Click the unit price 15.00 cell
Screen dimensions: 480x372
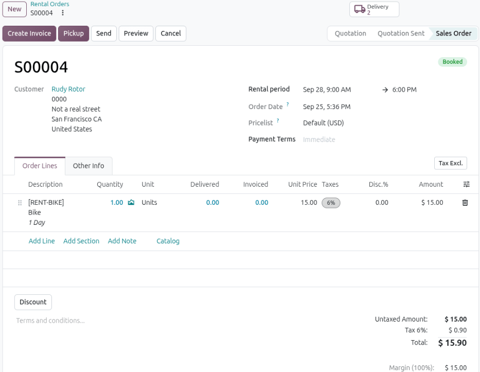(x=309, y=203)
